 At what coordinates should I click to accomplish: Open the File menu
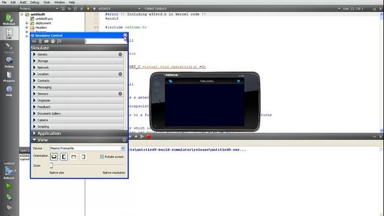4,2
